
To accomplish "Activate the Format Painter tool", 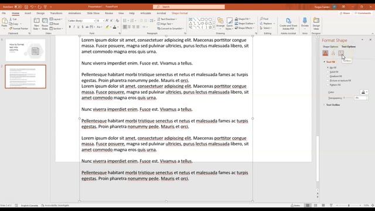I will click(x=19, y=29).
